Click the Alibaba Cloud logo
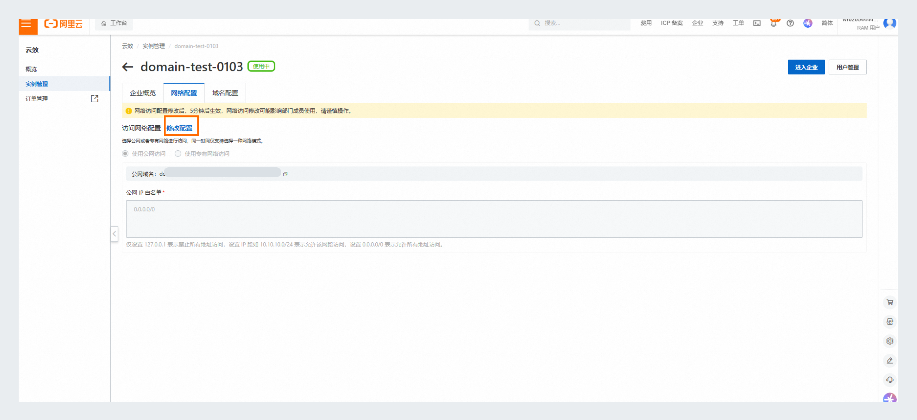Screen dimensions: 917x420 coord(63,24)
